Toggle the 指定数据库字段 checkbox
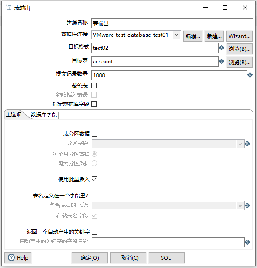This screenshot has width=257, height=268. pos(94,104)
